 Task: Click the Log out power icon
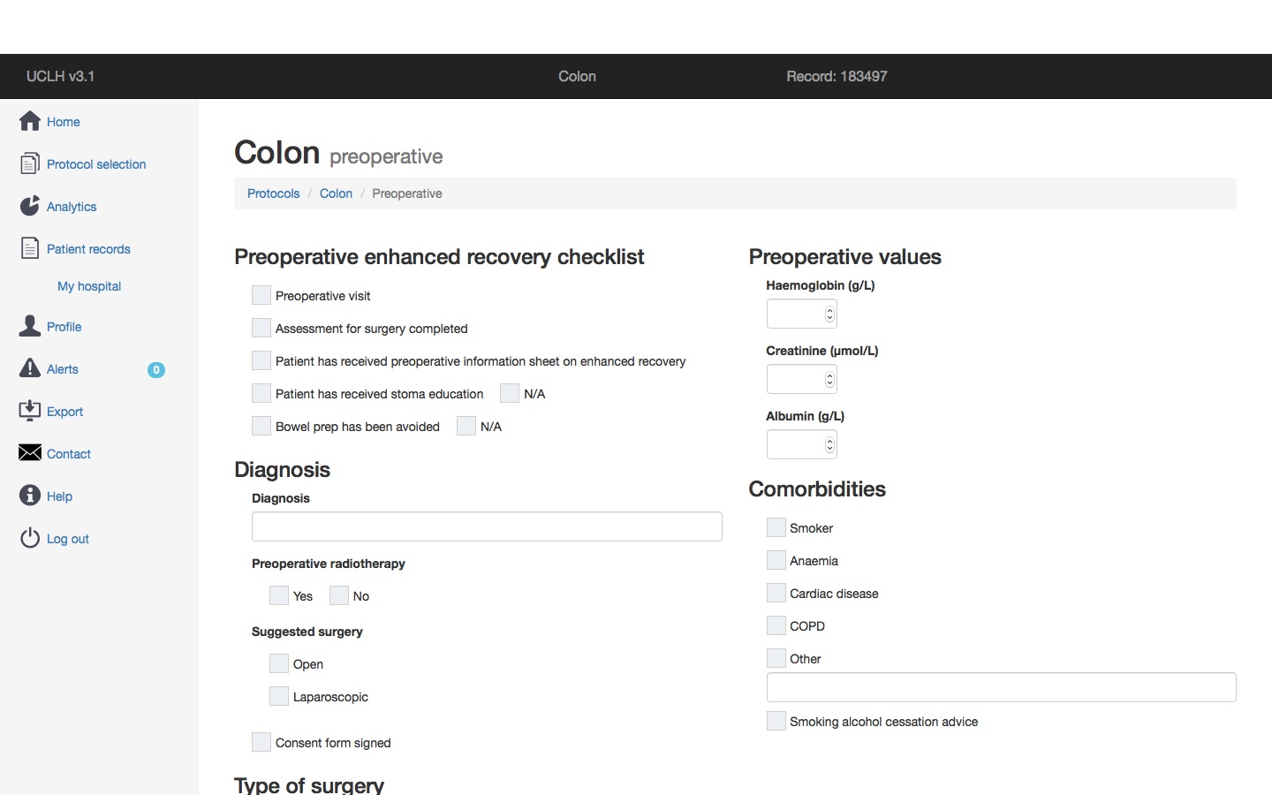(x=30, y=538)
